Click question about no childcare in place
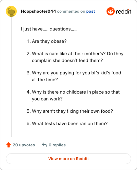137x170 pixels. coord(76,95)
